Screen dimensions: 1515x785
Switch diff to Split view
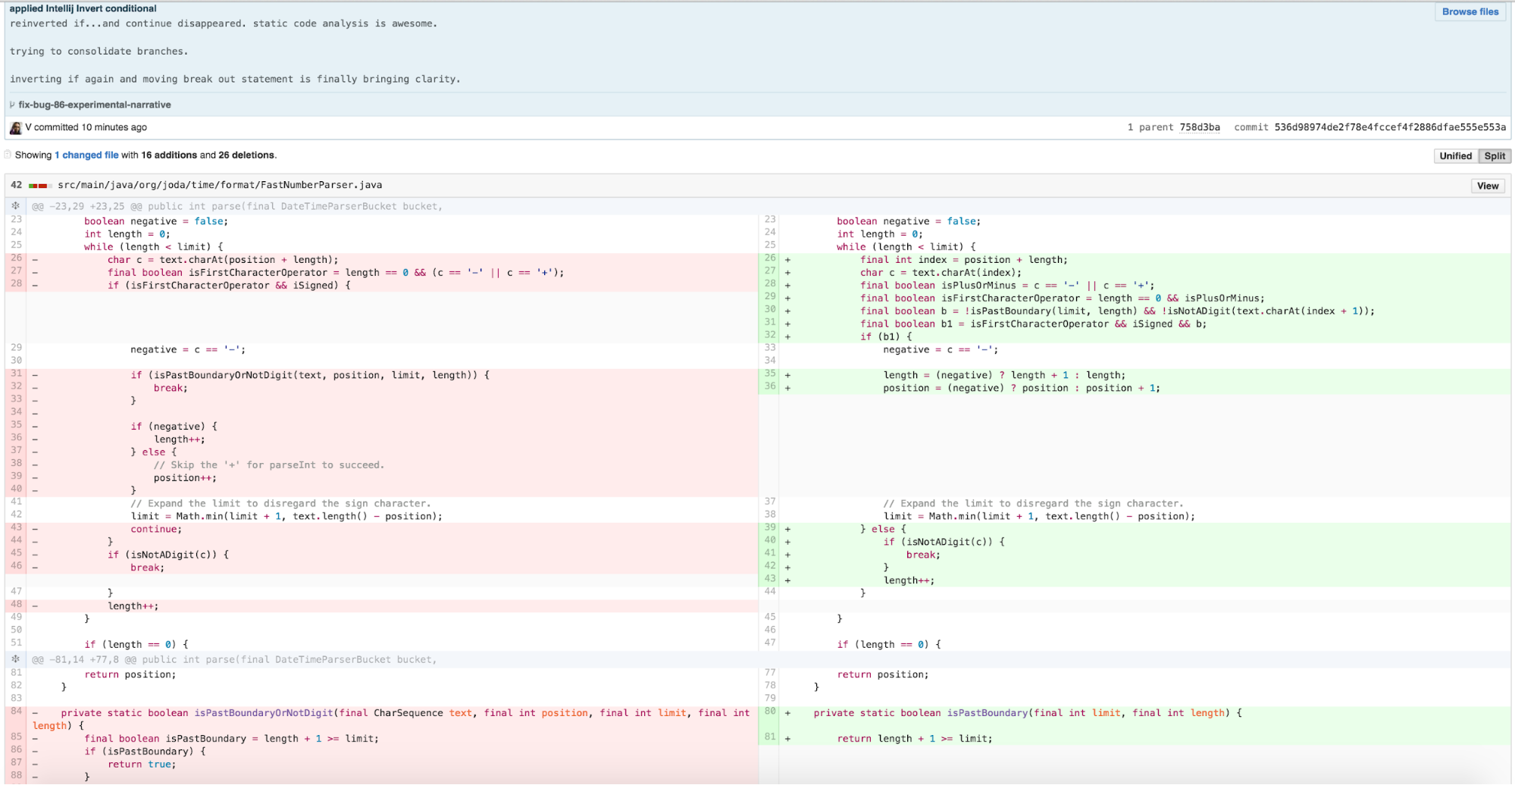coord(1495,156)
